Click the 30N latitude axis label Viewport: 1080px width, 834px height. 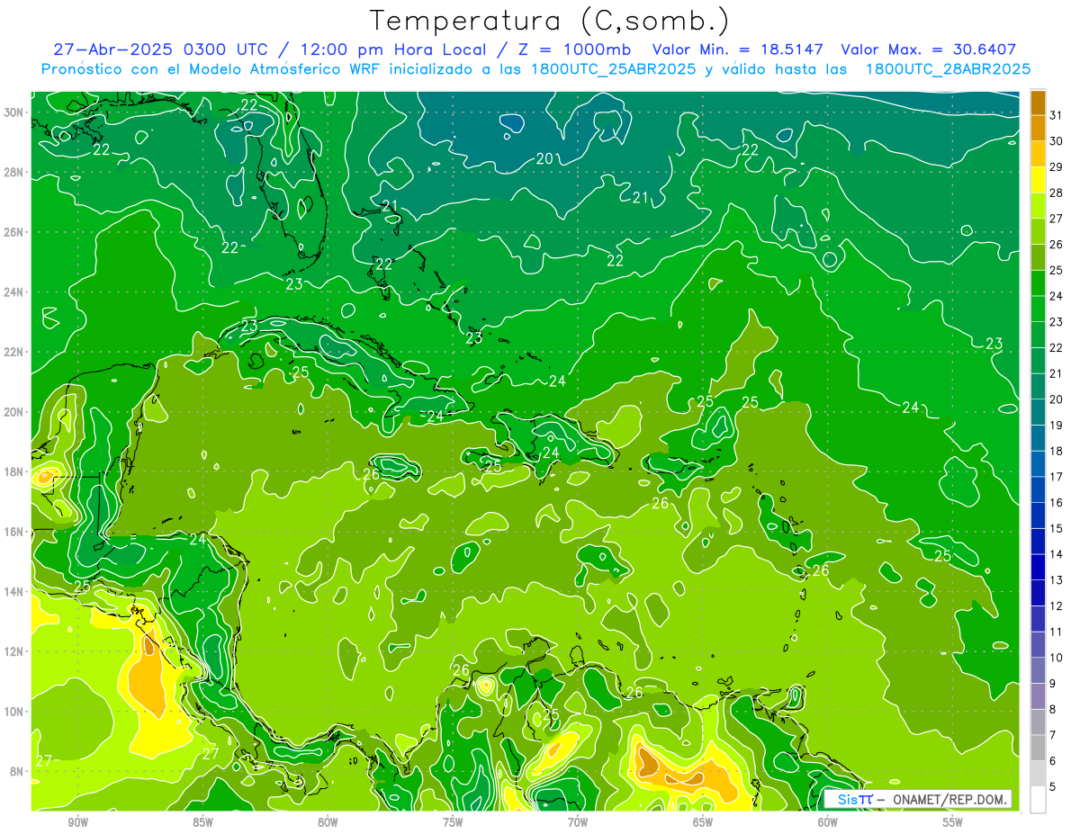[13, 112]
